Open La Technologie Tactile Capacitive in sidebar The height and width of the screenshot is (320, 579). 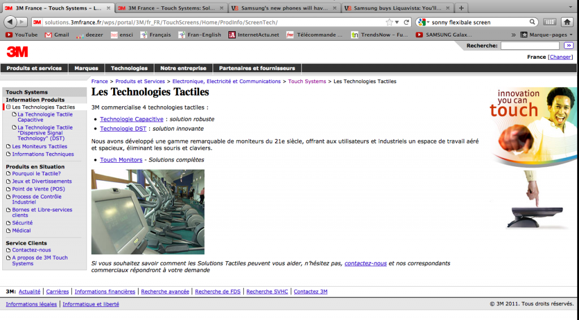coord(45,117)
